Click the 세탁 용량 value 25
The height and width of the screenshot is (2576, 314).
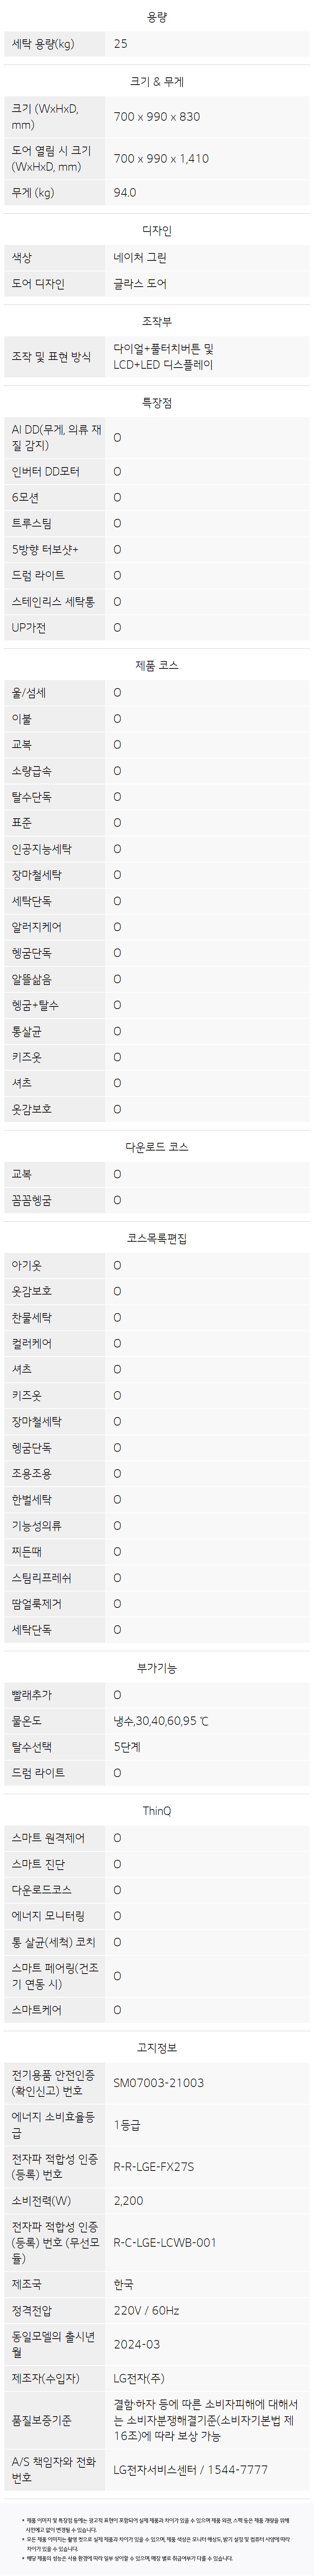coord(121,44)
